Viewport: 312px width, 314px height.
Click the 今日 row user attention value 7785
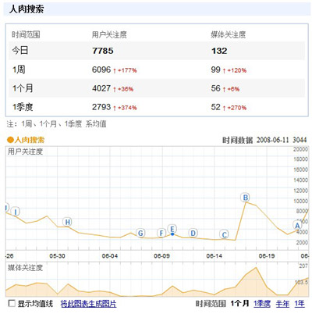coord(103,51)
